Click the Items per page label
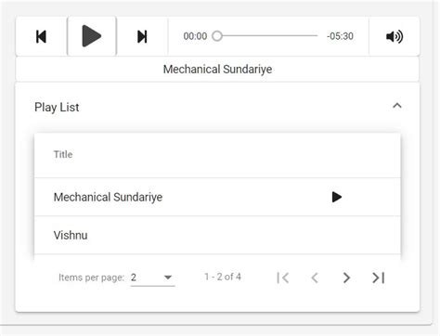The image size is (440, 336). (91, 278)
